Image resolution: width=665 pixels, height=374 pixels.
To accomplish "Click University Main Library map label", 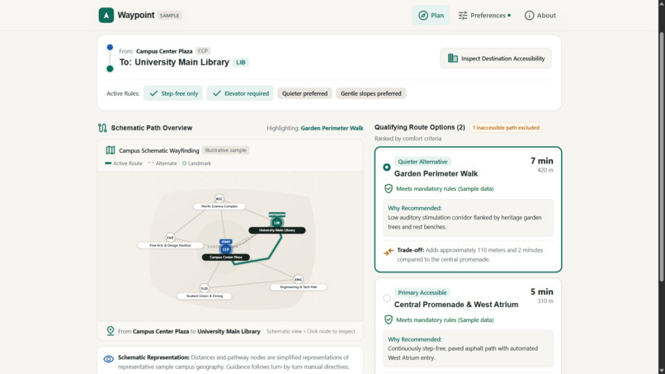I will [277, 230].
